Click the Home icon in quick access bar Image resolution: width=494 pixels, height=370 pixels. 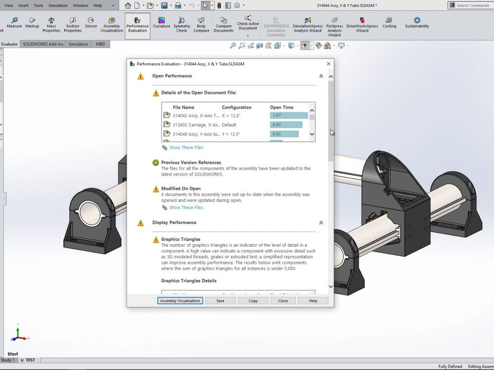point(128,5)
